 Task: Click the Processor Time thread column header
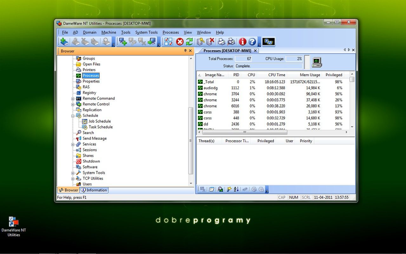pos(236,141)
